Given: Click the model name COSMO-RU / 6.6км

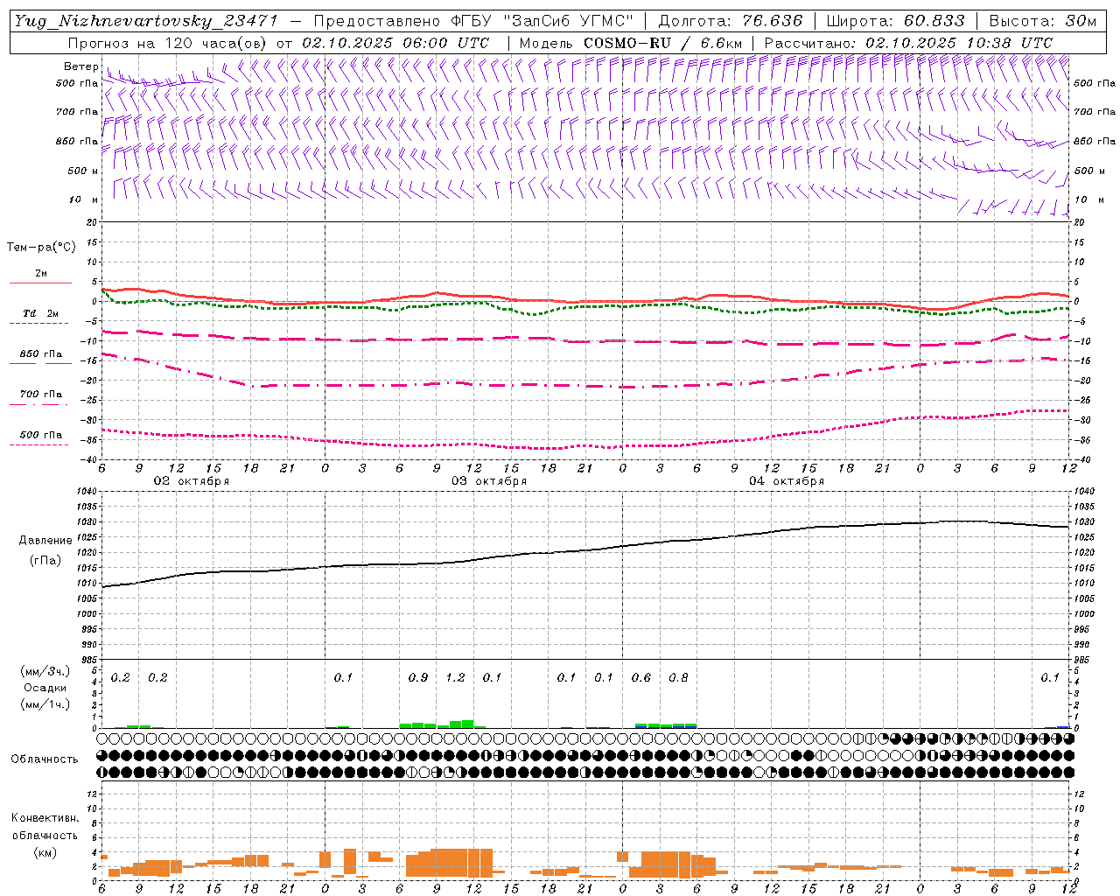Looking at the screenshot, I should (662, 43).
